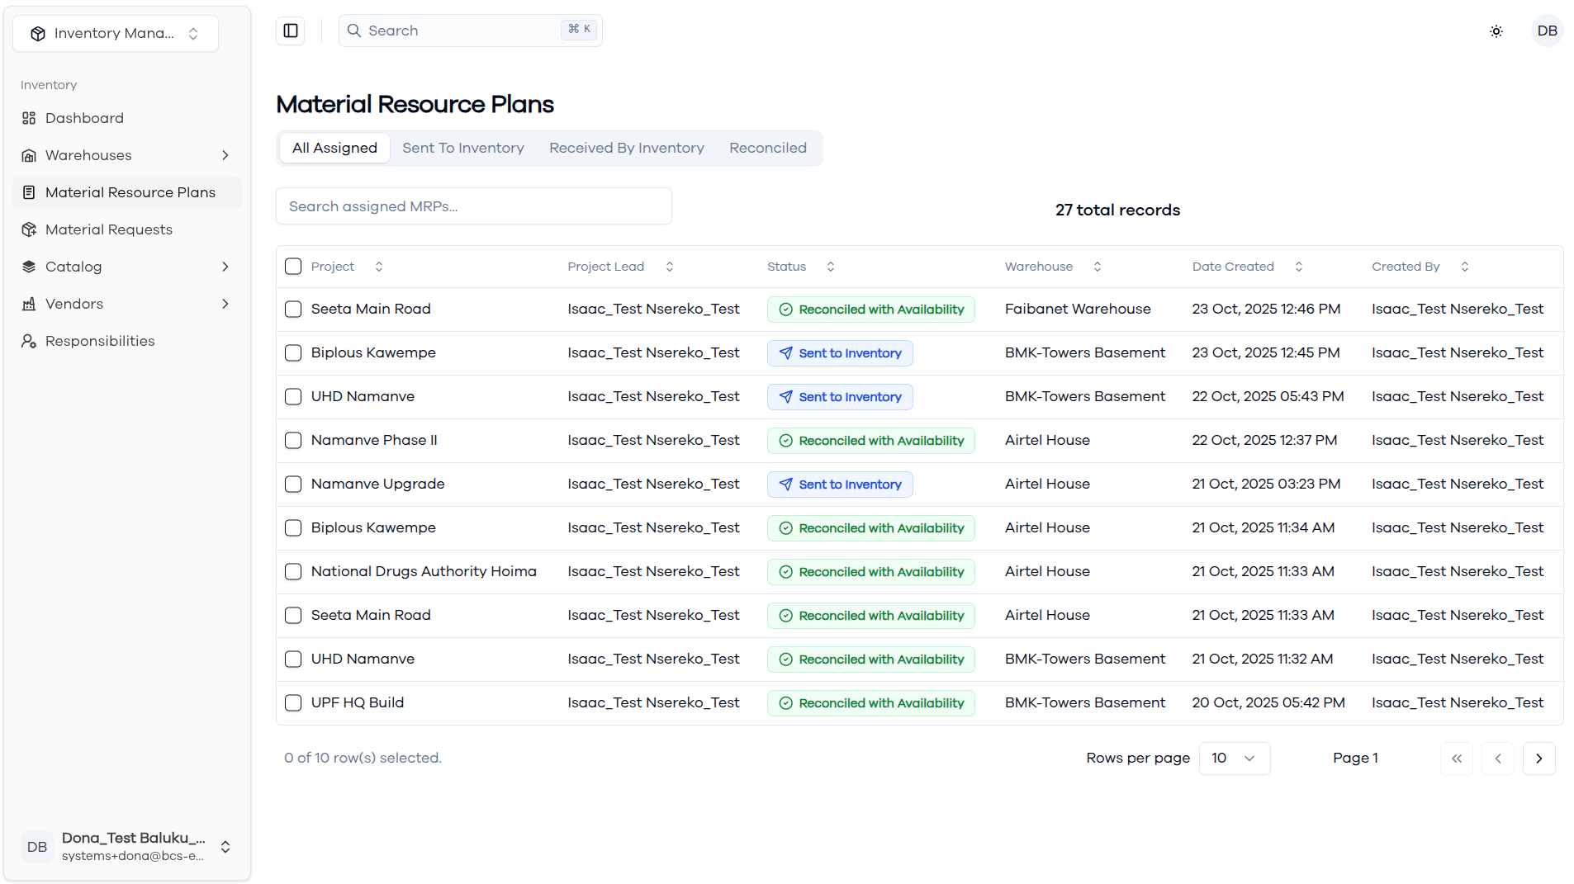Click the Namanve Upgrade Sent to Inventory badge
This screenshot has height=884, width=1574.
(840, 485)
